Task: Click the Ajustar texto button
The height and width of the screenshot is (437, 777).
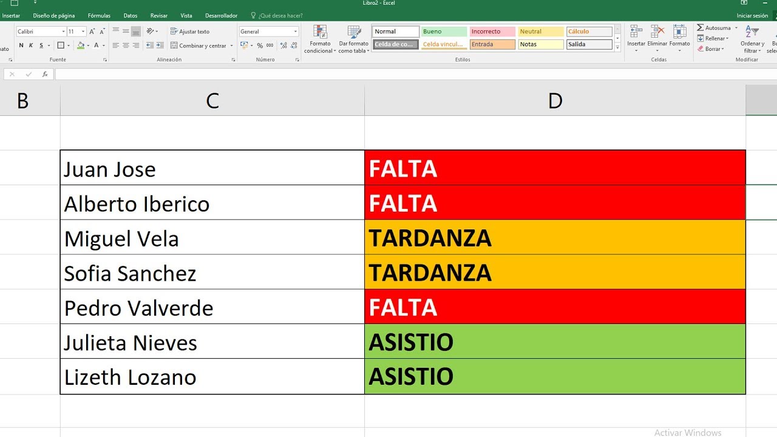Action: 190,32
